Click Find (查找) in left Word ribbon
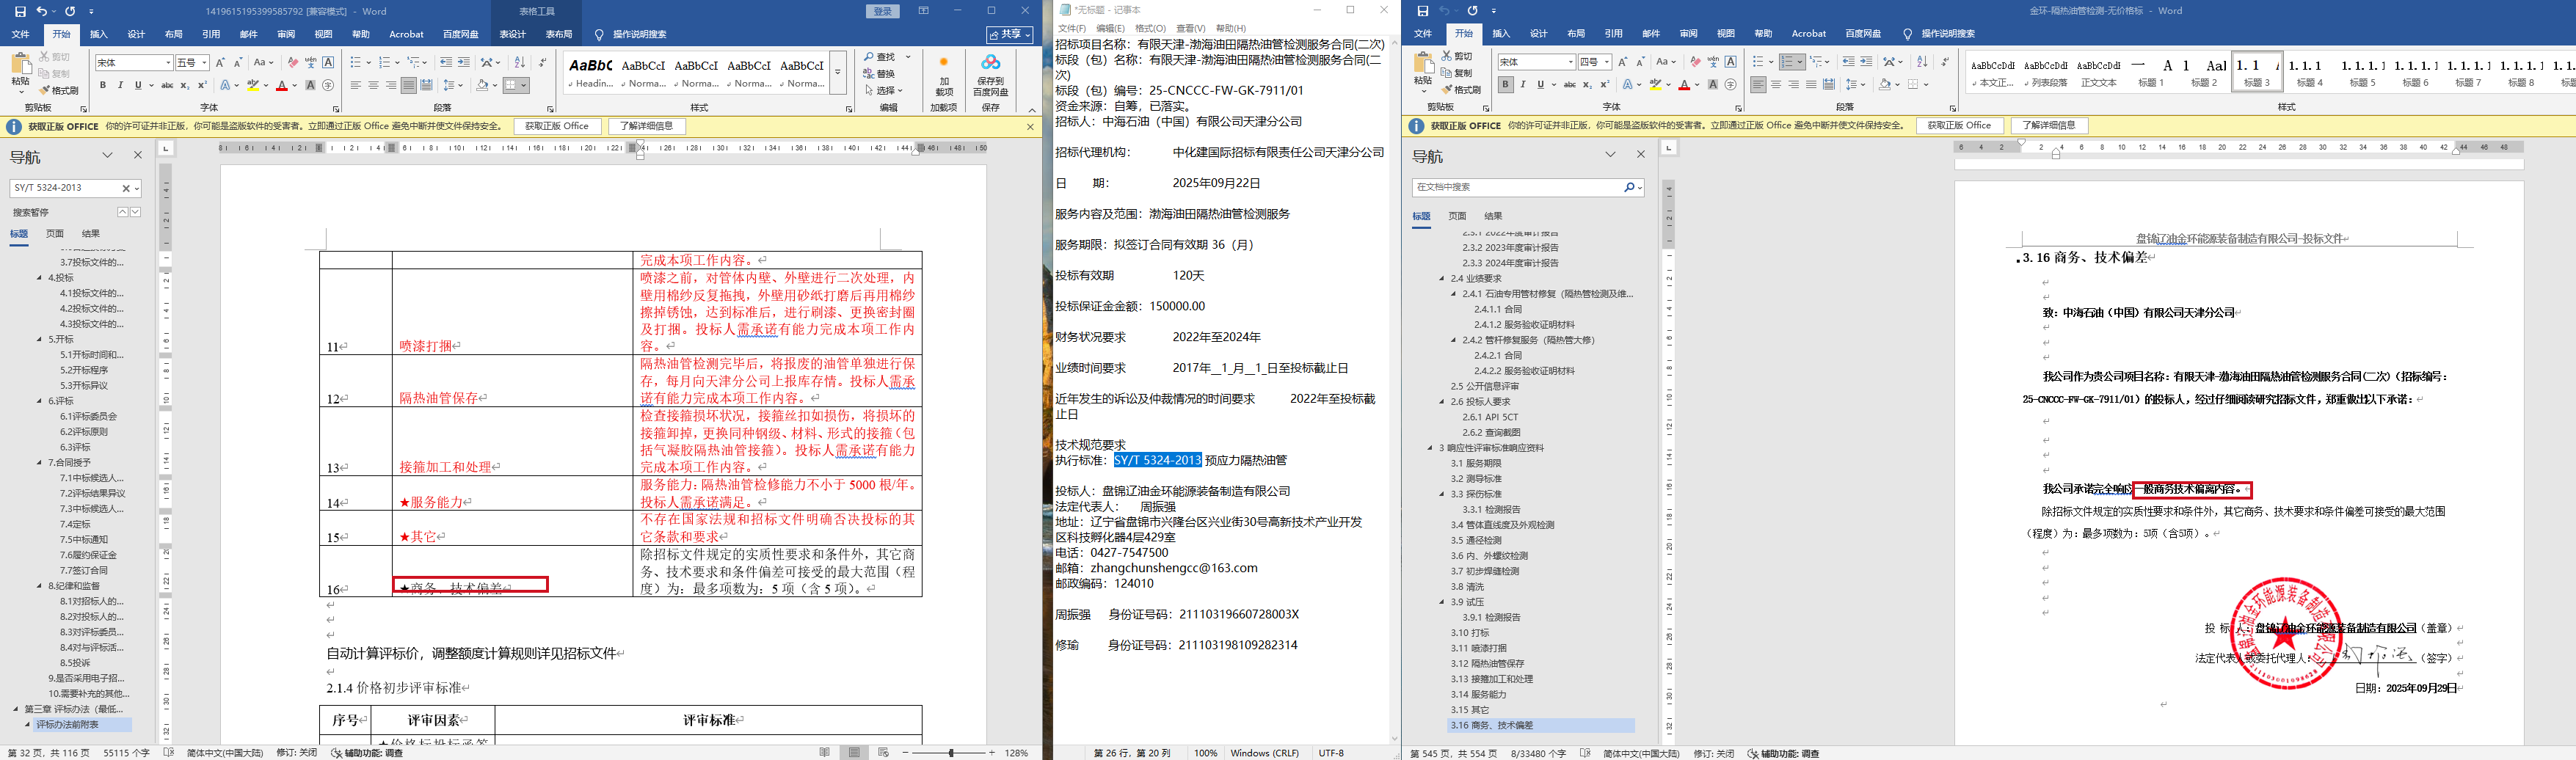The image size is (2576, 760). pyautogui.click(x=881, y=57)
